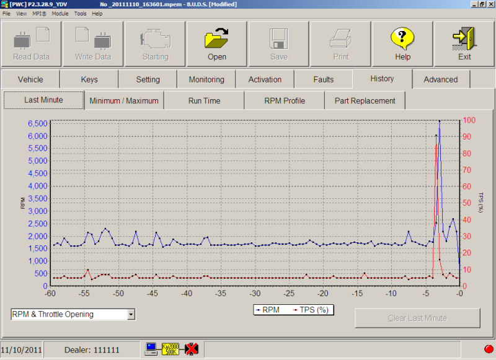Open the Part Replacement sub-tab

pyautogui.click(x=365, y=101)
